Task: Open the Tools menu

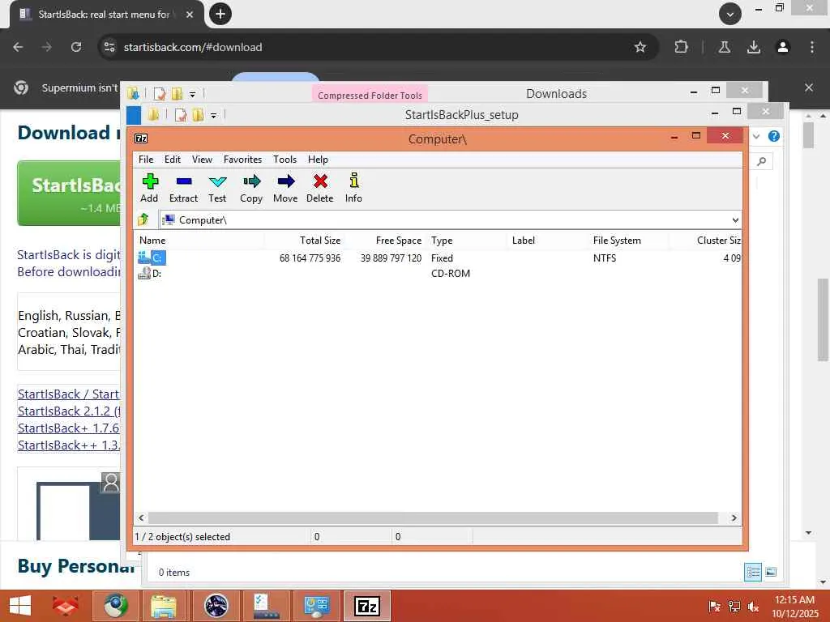Action: (x=285, y=160)
